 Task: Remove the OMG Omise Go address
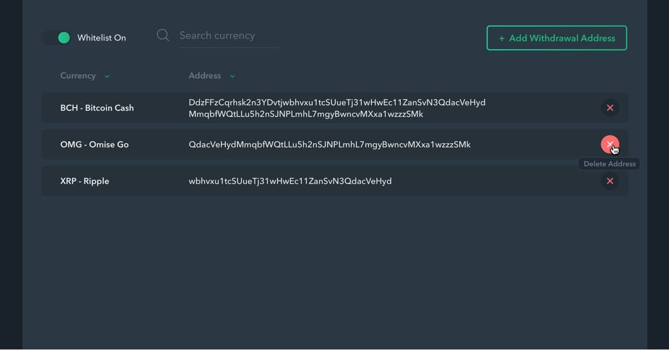609,144
